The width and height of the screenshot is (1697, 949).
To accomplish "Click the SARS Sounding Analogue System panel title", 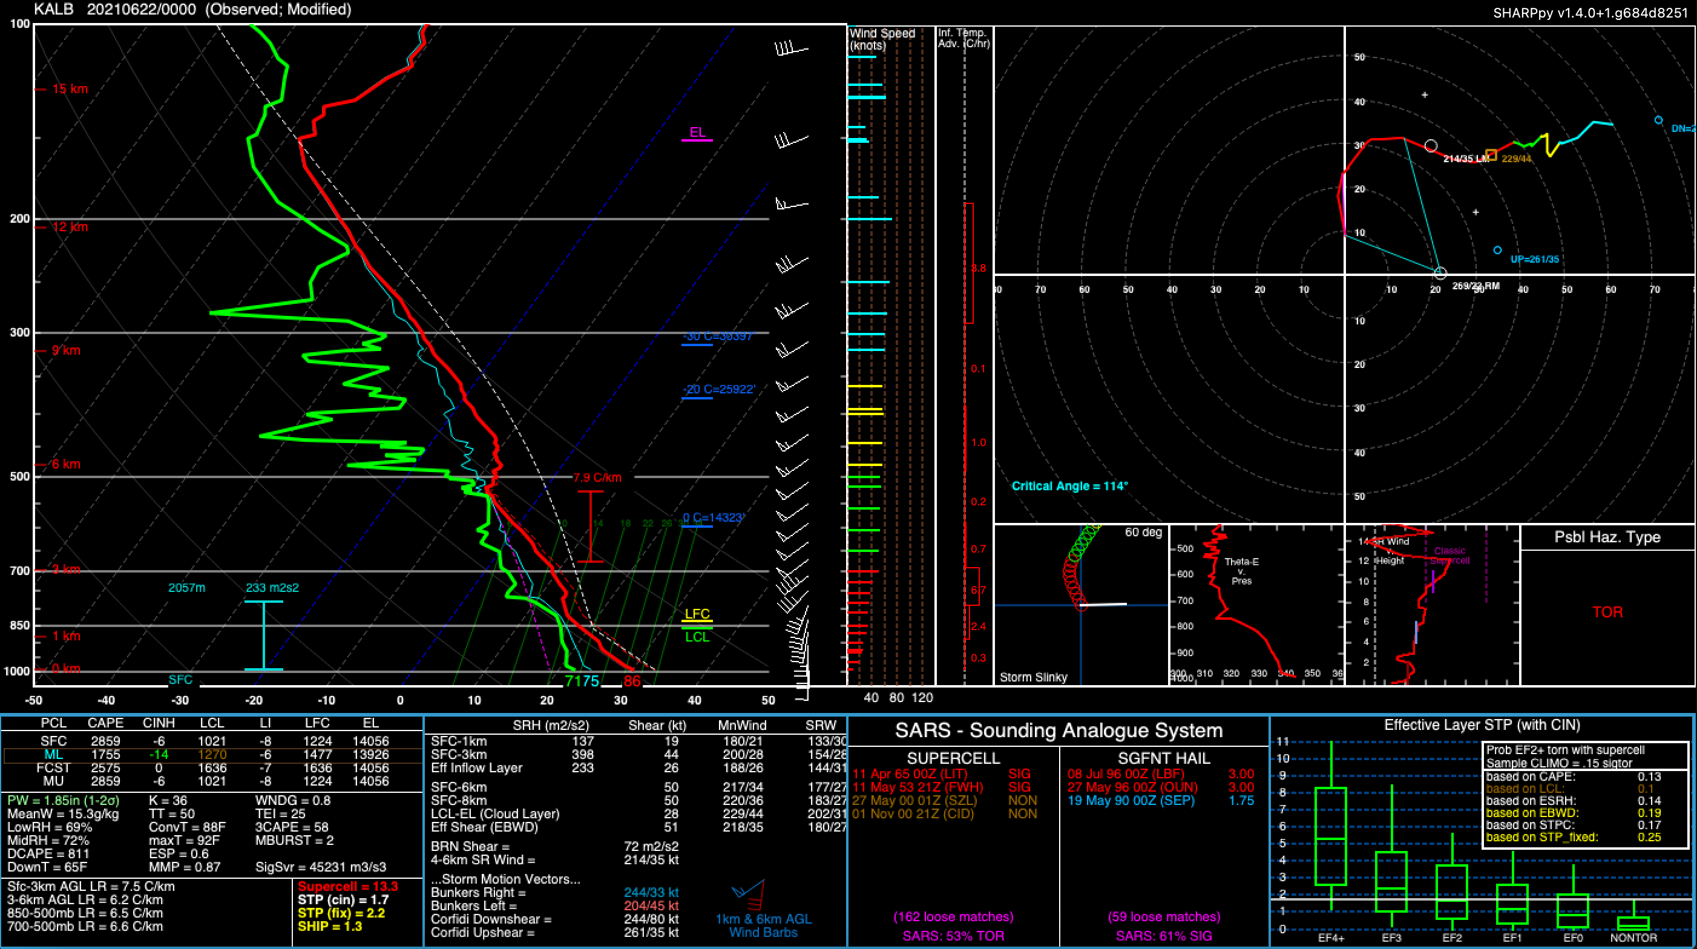I will (x=1058, y=731).
